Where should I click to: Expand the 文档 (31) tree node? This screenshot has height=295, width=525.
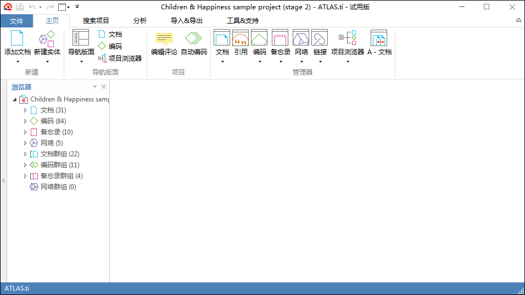coord(25,110)
